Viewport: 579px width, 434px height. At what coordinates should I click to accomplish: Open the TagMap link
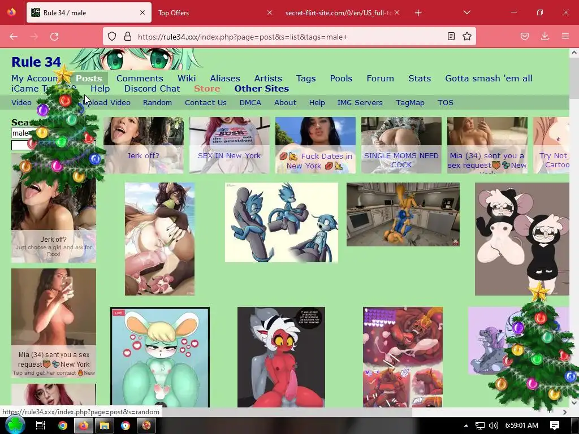(410, 103)
